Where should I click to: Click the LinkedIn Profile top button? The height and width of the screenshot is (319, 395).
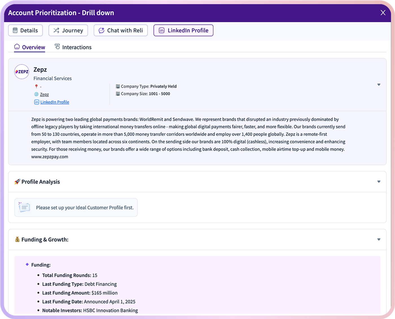183,30
